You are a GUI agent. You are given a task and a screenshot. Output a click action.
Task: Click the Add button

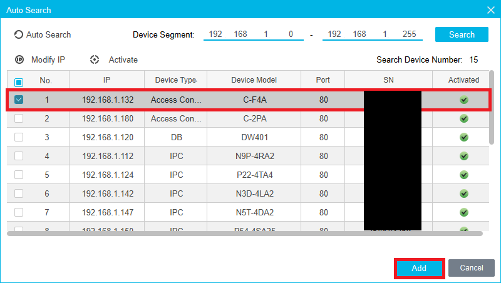(x=419, y=268)
